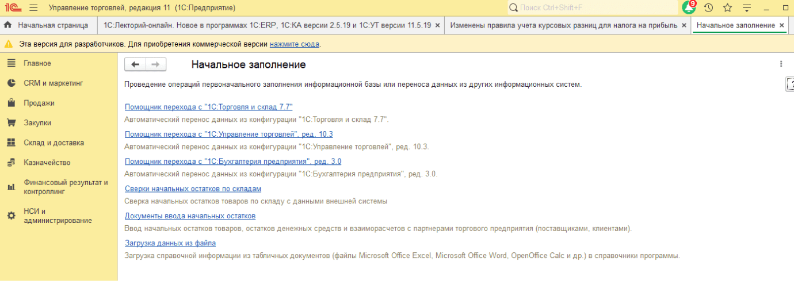Open the service menu lines icon
Screen dimensions: 794x281
(747, 7)
